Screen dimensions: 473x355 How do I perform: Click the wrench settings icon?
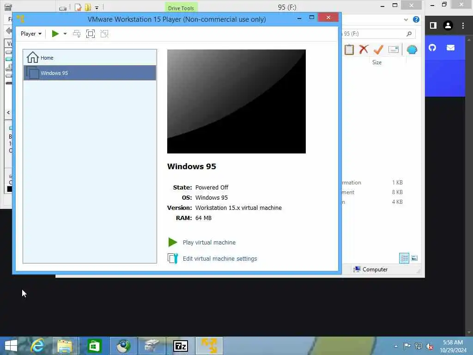tap(173, 258)
